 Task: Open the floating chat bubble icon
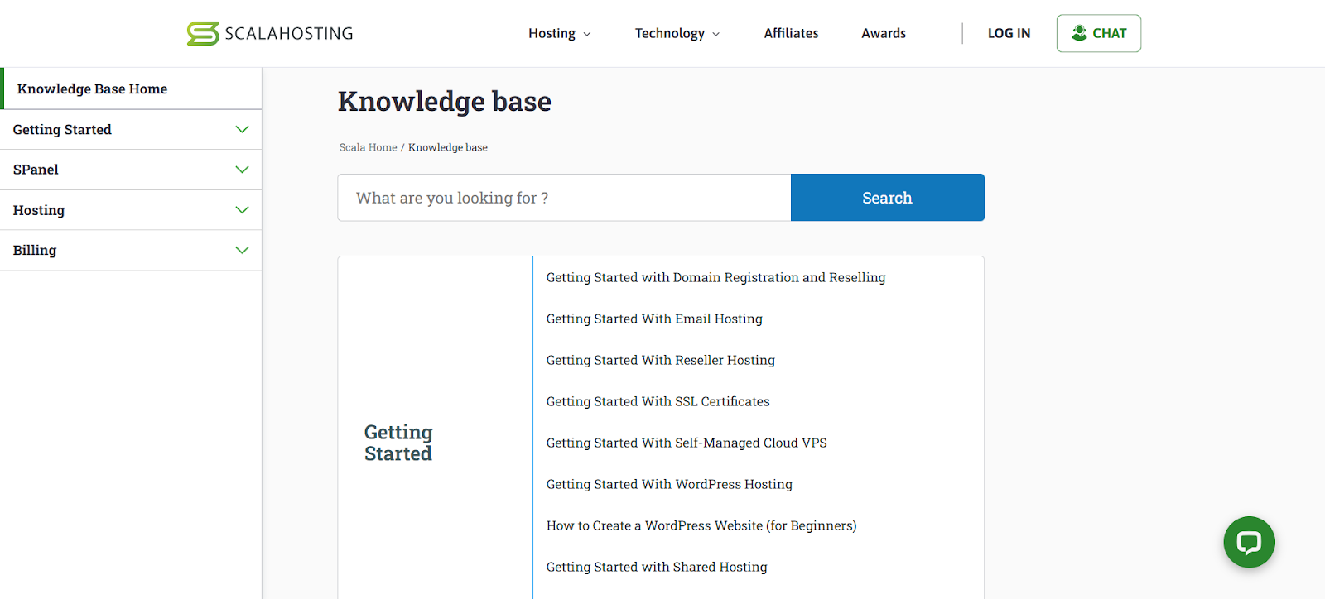(1249, 542)
